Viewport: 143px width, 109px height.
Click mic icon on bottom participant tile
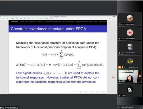(120, 96)
